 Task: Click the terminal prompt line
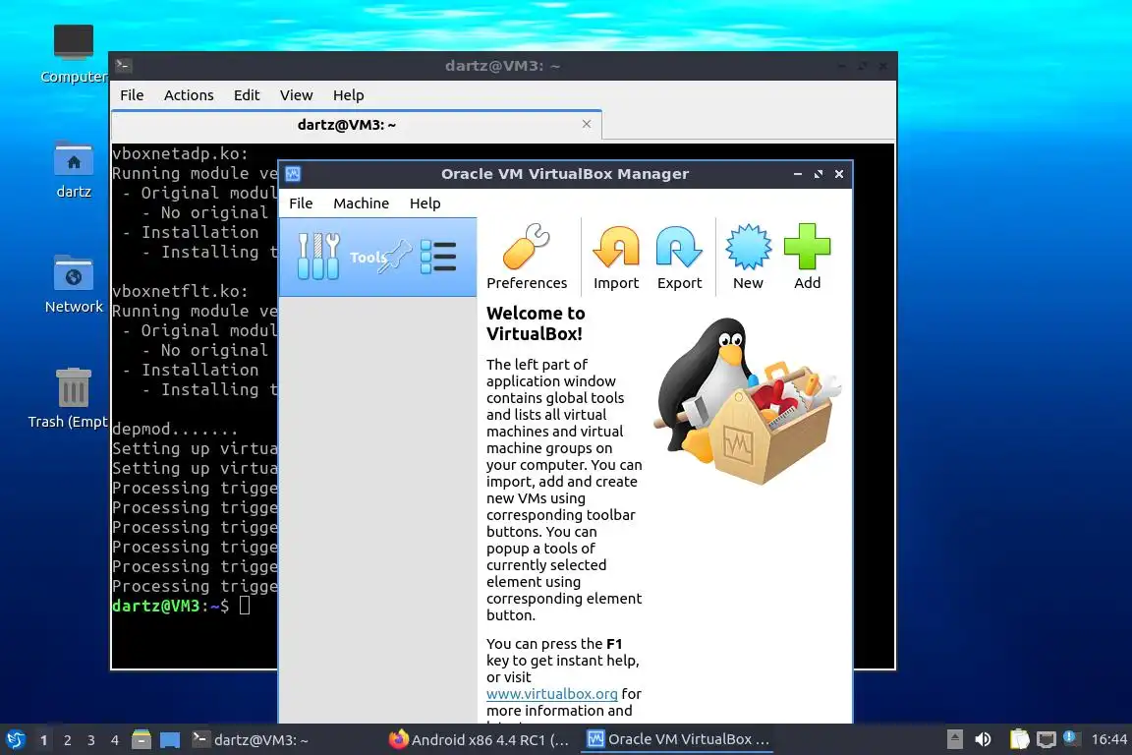pos(181,606)
